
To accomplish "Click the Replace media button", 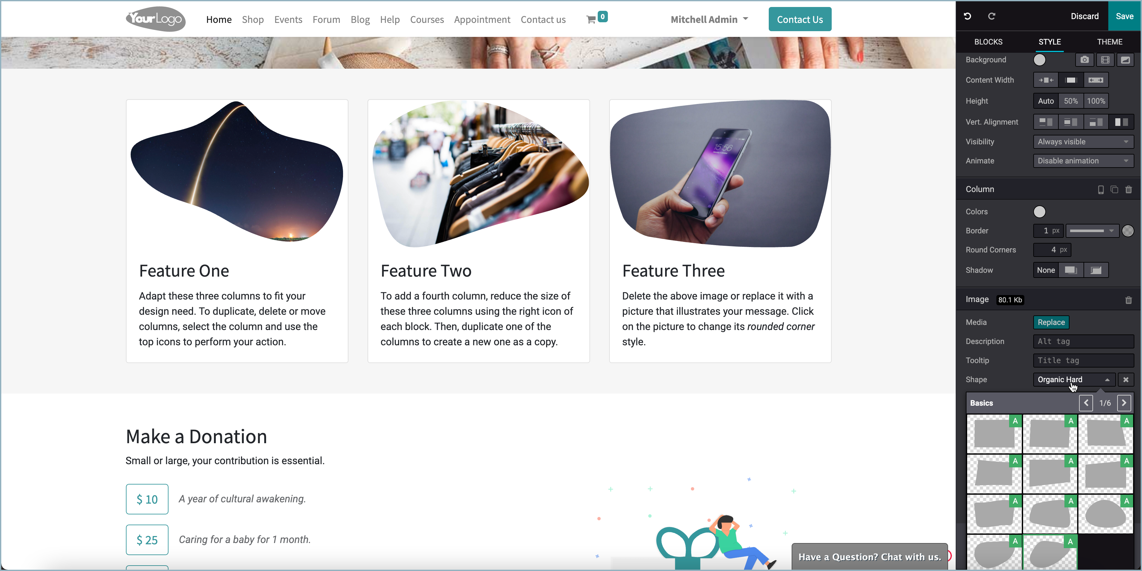I will coord(1051,322).
